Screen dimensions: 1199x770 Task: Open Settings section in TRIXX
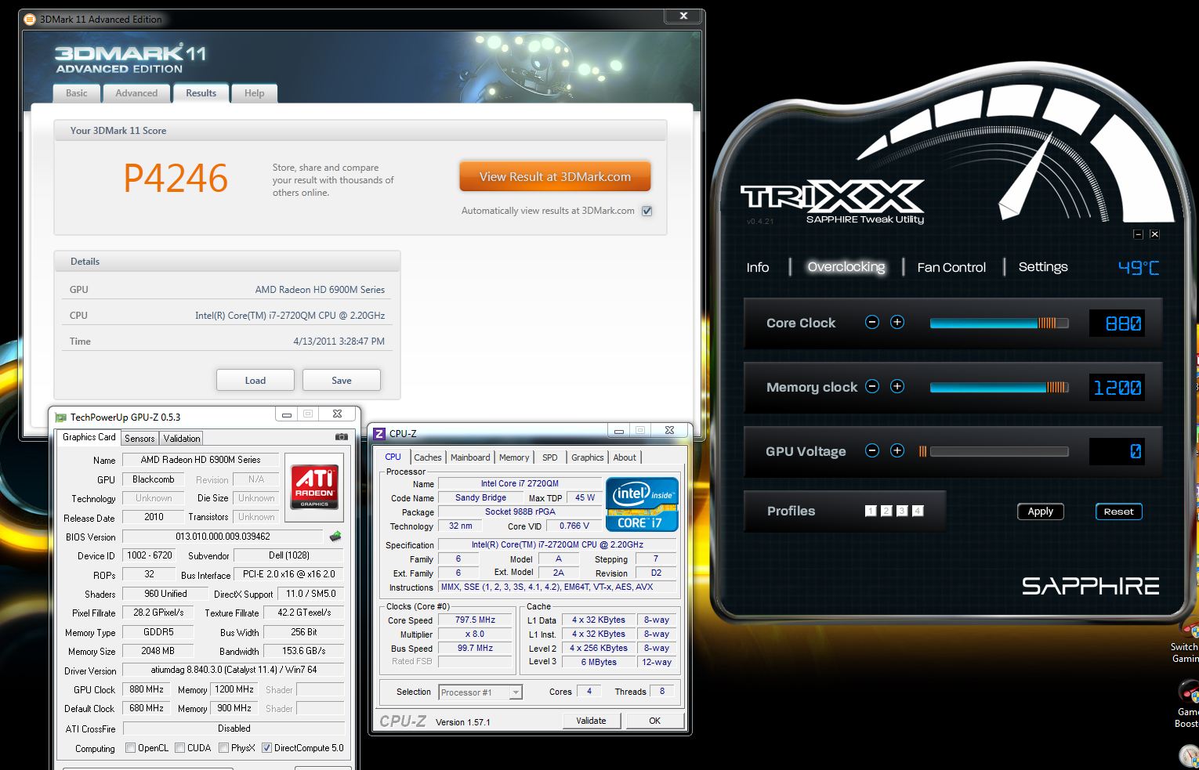[1043, 267]
